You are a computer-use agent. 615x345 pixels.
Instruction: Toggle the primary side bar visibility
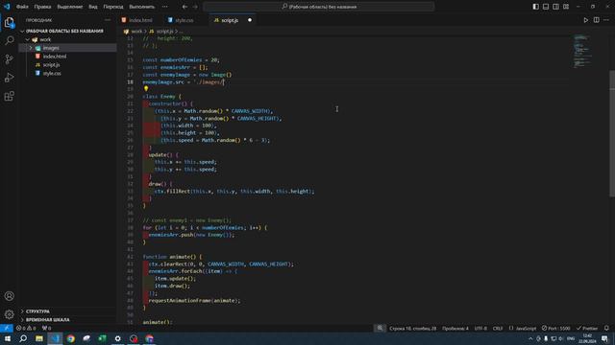click(x=536, y=7)
